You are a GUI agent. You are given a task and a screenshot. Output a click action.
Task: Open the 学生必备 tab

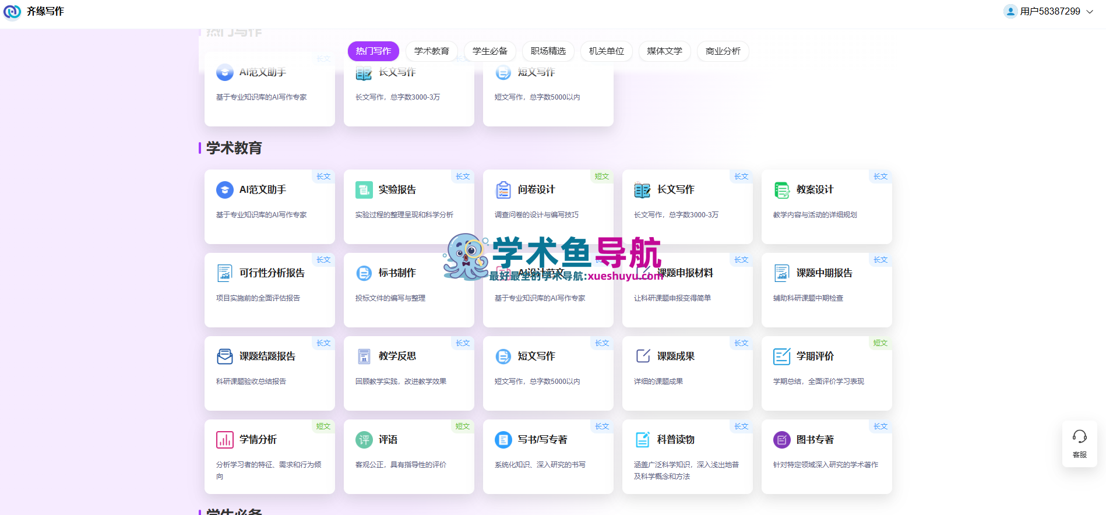pyautogui.click(x=490, y=51)
